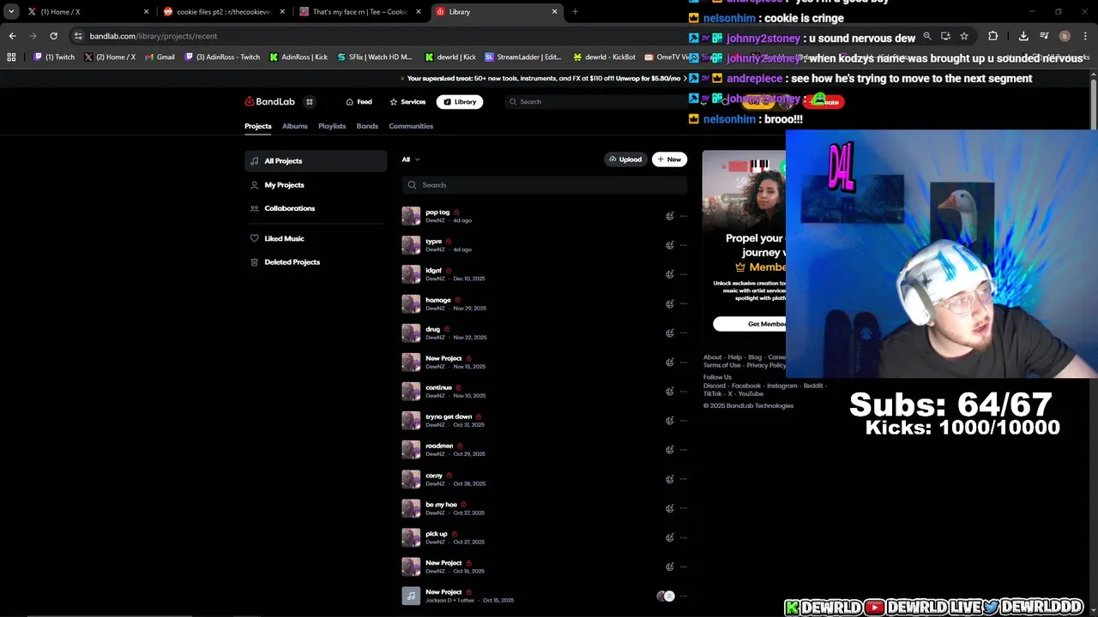
Task: Open the browser tab search dropdown
Action: click(x=11, y=12)
